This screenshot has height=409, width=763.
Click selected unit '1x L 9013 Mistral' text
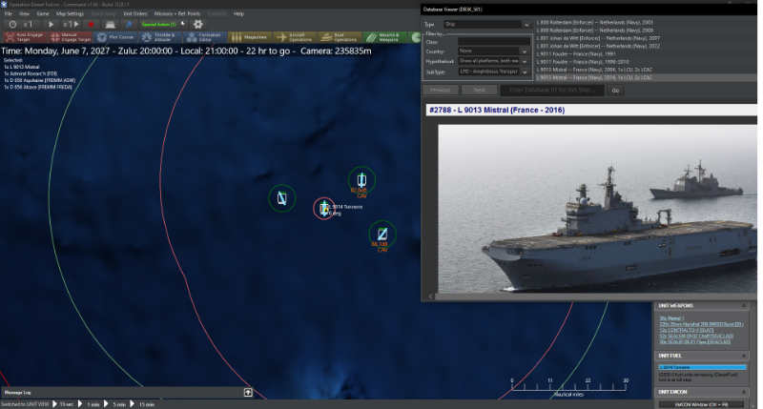pos(21,67)
